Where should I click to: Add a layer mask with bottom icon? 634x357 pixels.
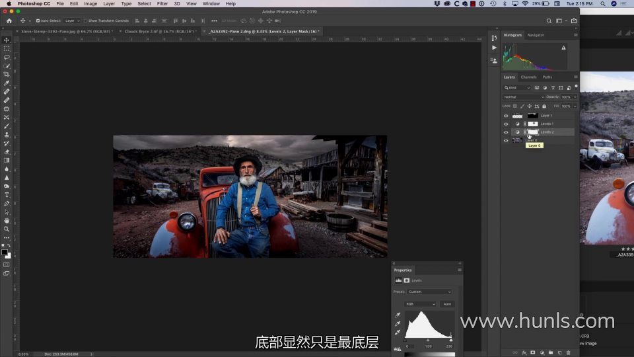tap(533, 352)
